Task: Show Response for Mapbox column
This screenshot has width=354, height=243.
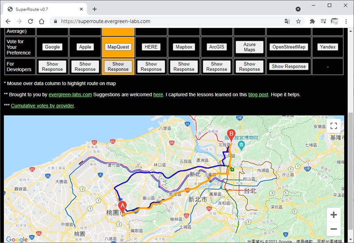Action: [184, 67]
